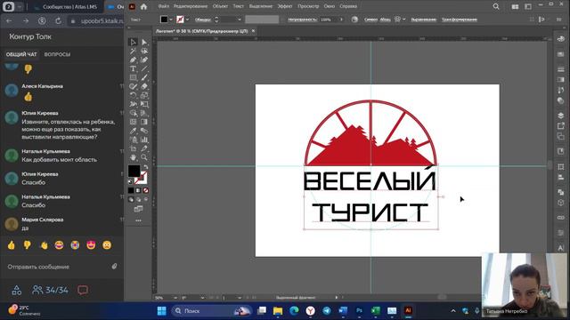The image size is (570, 320).
Task: Open Arrange Documents icon in top bar
Action: point(515,6)
